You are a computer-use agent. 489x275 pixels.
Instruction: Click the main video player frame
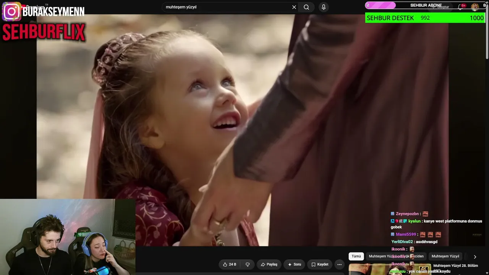242,130
